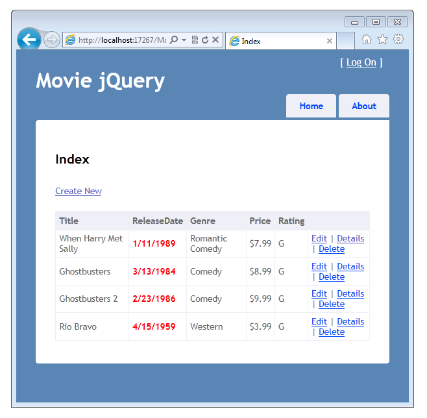The image size is (427, 418).
Task: Open Favorites star icon
Action: click(382, 40)
